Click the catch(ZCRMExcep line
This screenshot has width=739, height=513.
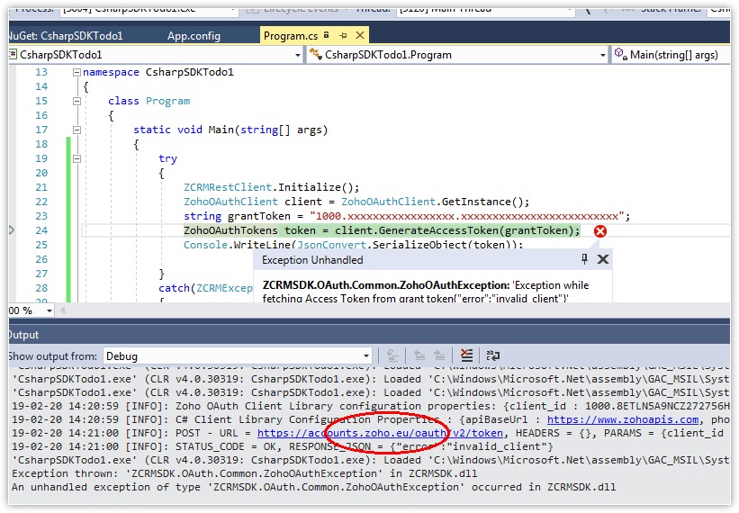(x=205, y=288)
